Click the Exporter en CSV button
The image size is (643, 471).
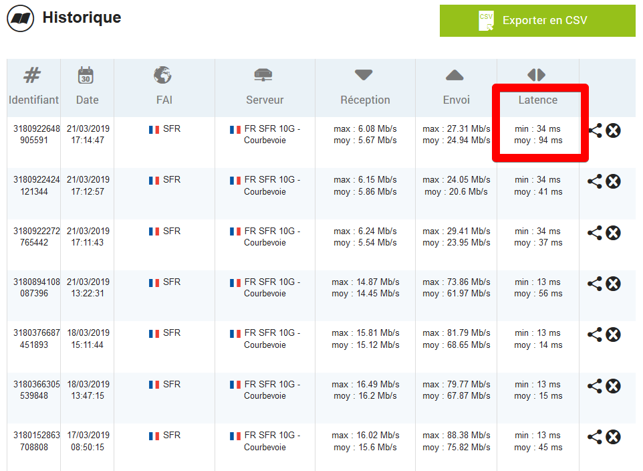click(x=537, y=21)
